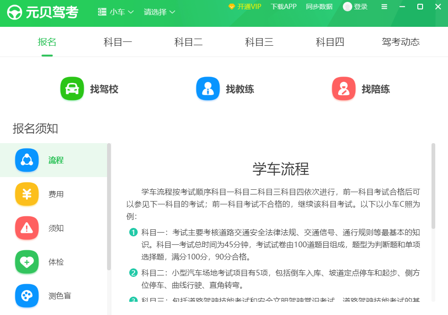448x315 pixels.
Task: Switch to the 科目一 tab
Action: point(118,42)
